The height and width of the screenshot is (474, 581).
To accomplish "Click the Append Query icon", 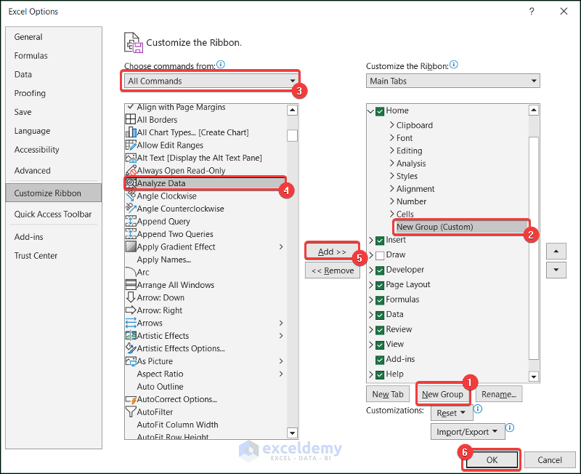I will (x=131, y=221).
